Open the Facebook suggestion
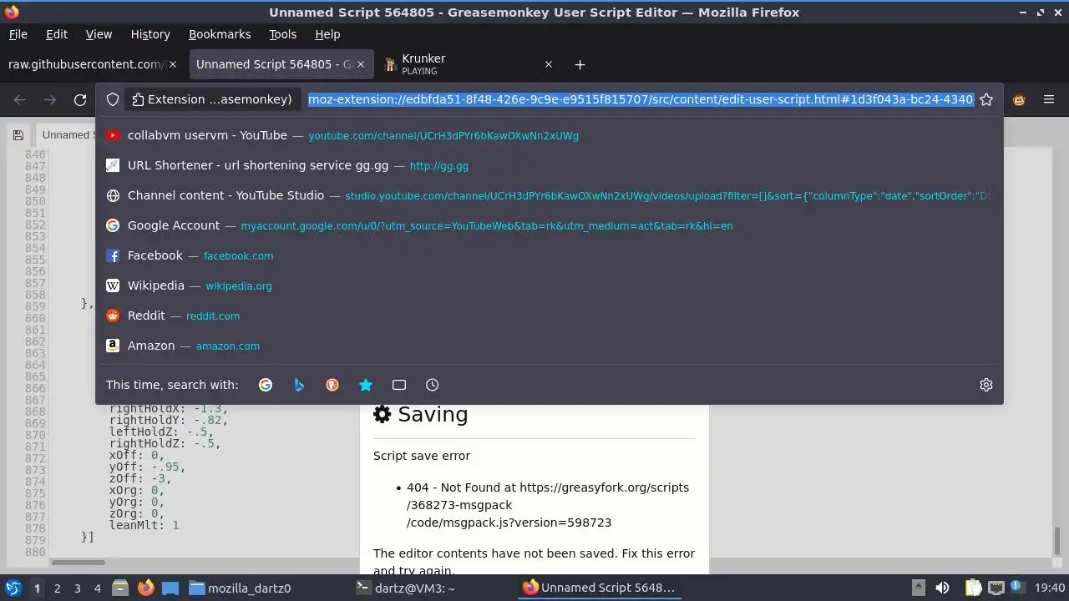This screenshot has height=601, width=1069. coord(549,255)
